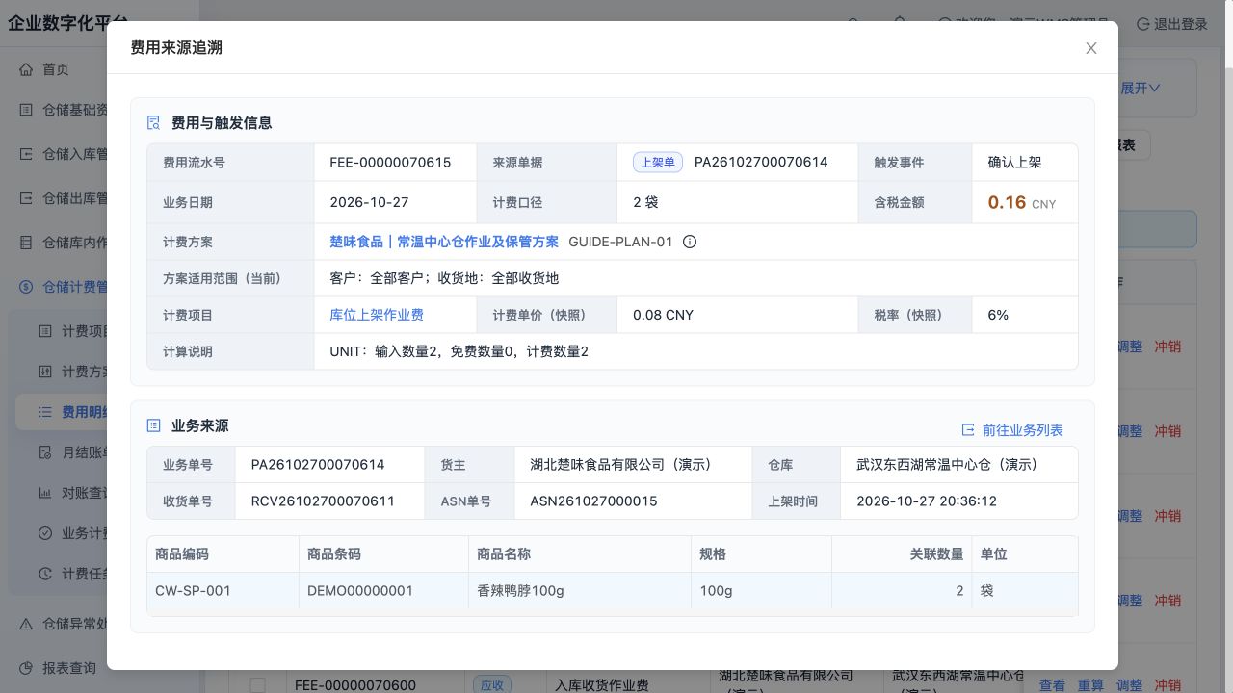Click 业务日期 value 2026-10-27
Image resolution: width=1233 pixels, height=693 pixels.
(369, 202)
